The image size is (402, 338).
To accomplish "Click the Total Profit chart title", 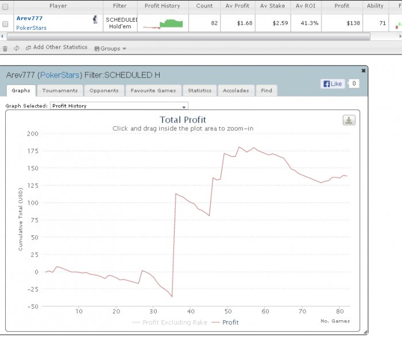I will click(x=183, y=120).
